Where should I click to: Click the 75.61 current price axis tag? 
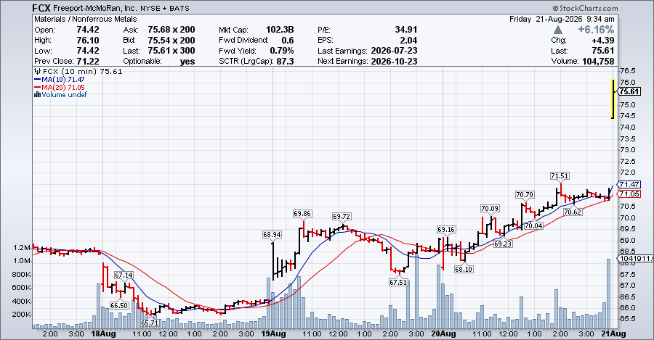[x=629, y=92]
